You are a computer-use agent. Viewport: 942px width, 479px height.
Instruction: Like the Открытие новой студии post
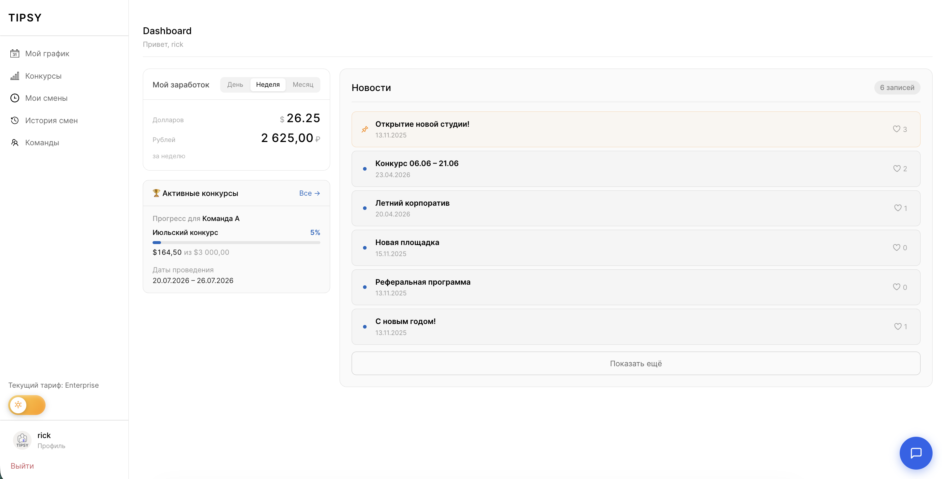(896, 129)
